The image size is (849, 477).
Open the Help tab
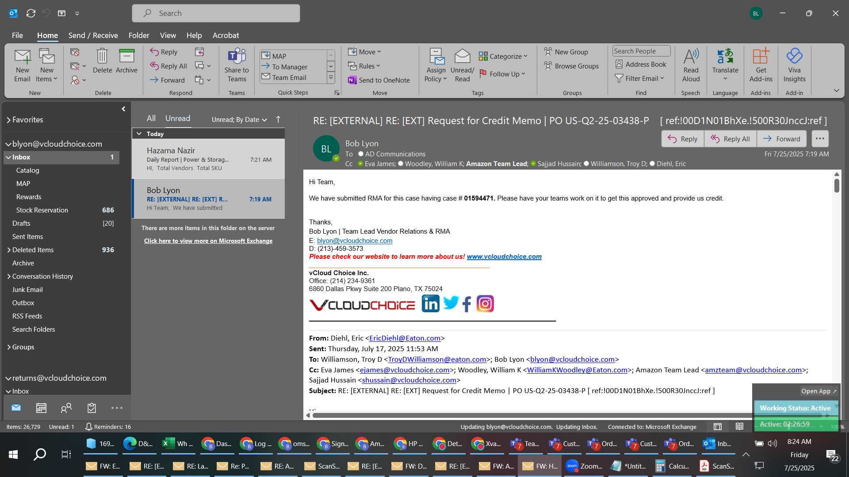194,35
